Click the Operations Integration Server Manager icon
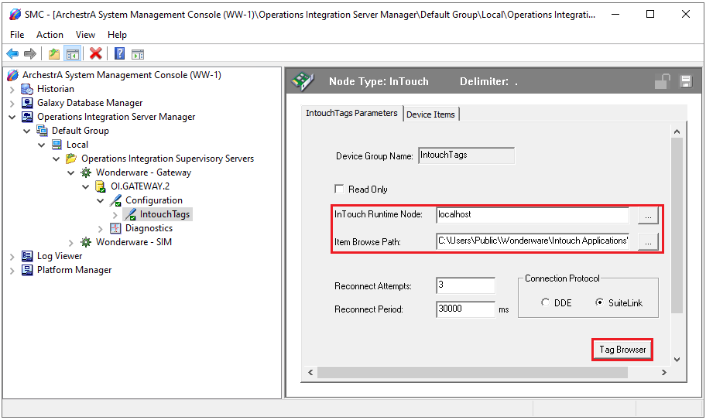Viewport: 706px width, 420px height. click(27, 117)
